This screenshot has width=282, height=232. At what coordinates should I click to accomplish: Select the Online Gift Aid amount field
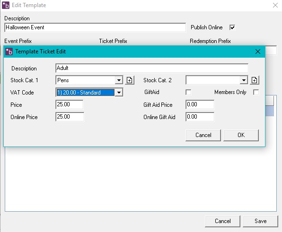200,117
